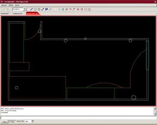This screenshot has width=157, height=125.
Task: Click the window menu icon in title bar
Action: coord(2,2)
